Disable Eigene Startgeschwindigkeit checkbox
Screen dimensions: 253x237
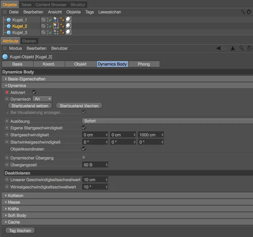(84, 128)
